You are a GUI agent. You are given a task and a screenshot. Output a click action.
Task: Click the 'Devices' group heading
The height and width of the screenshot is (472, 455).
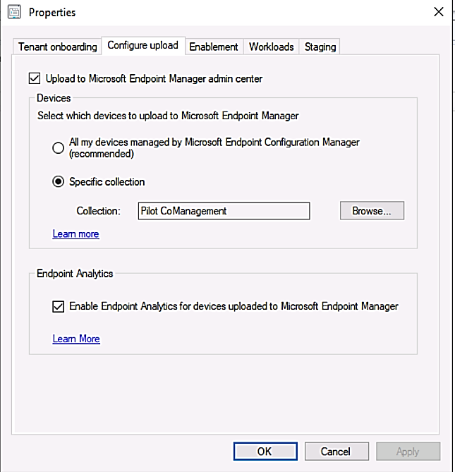(x=54, y=98)
